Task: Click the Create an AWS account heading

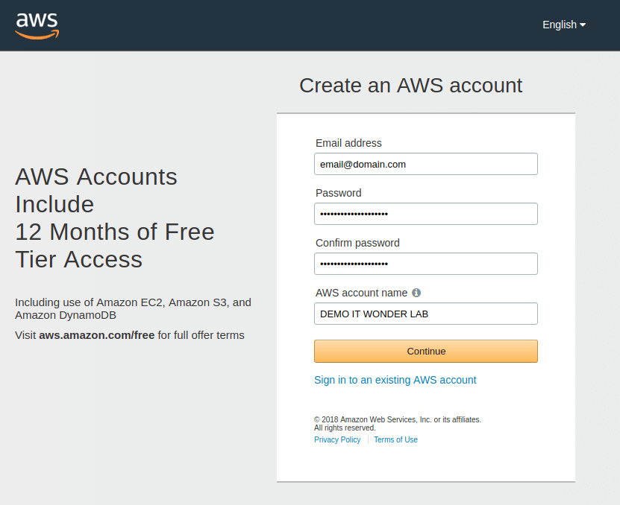Action: [410, 86]
